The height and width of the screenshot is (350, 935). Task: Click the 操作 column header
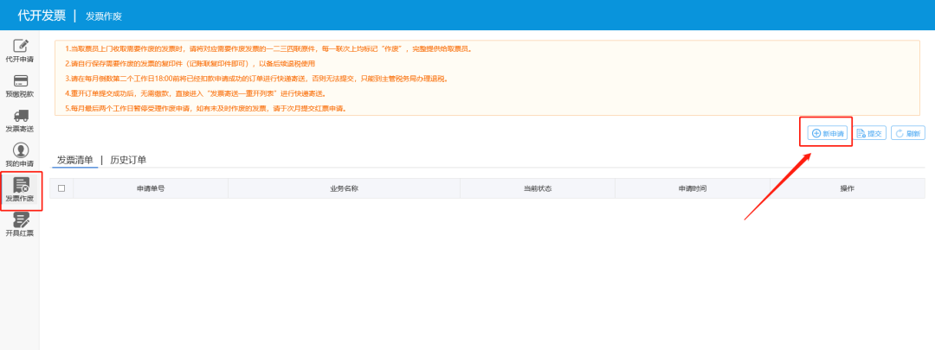847,188
